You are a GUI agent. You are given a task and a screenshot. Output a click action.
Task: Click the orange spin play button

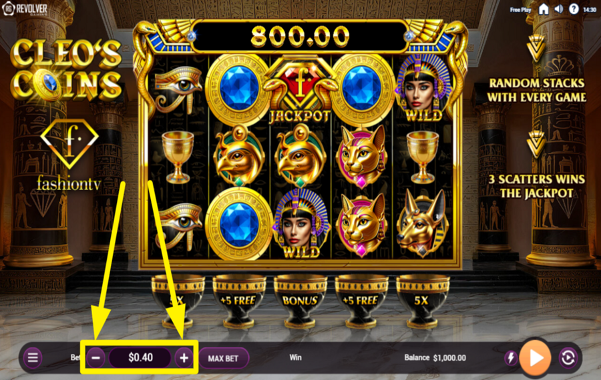pyautogui.click(x=536, y=358)
